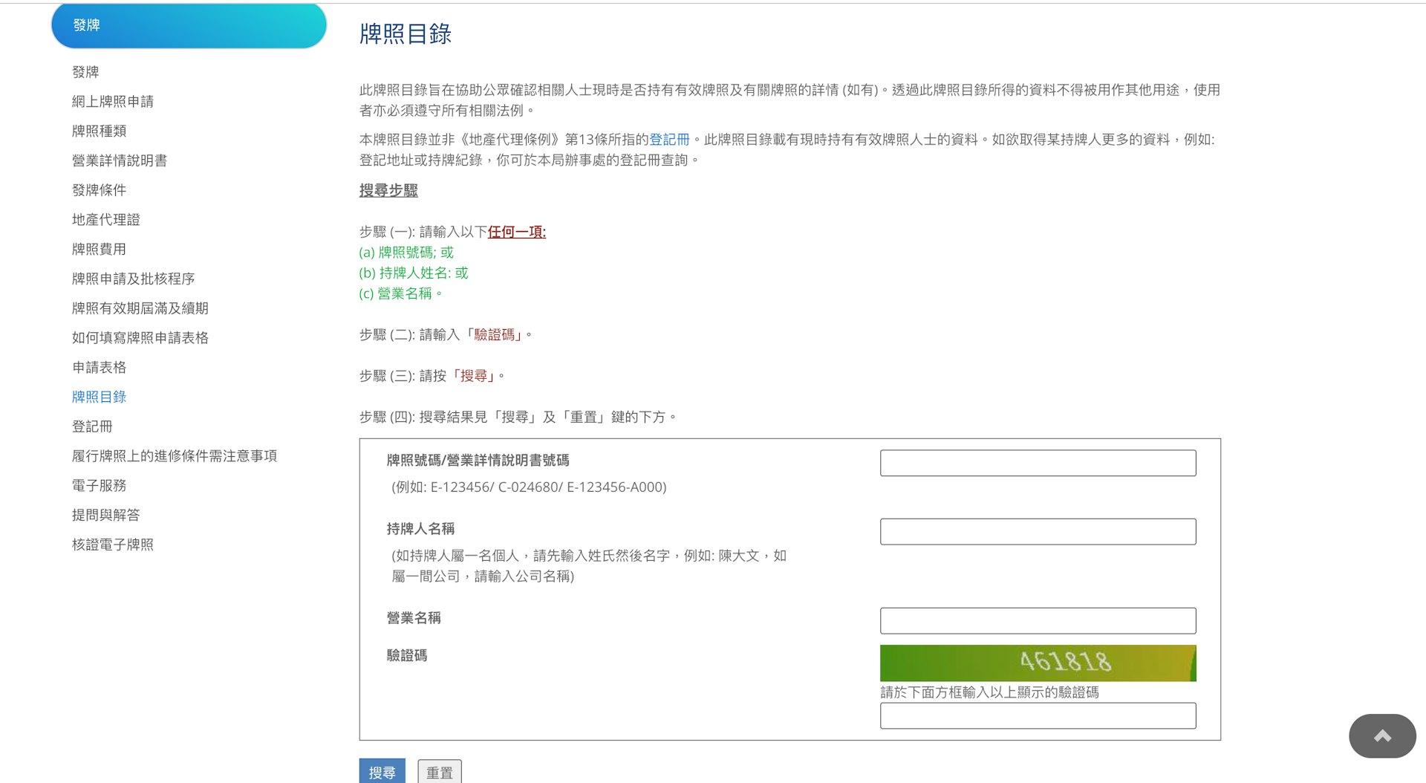The width and height of the screenshot is (1426, 783).
Task: Submit with the 搜尋 button
Action: (x=382, y=772)
